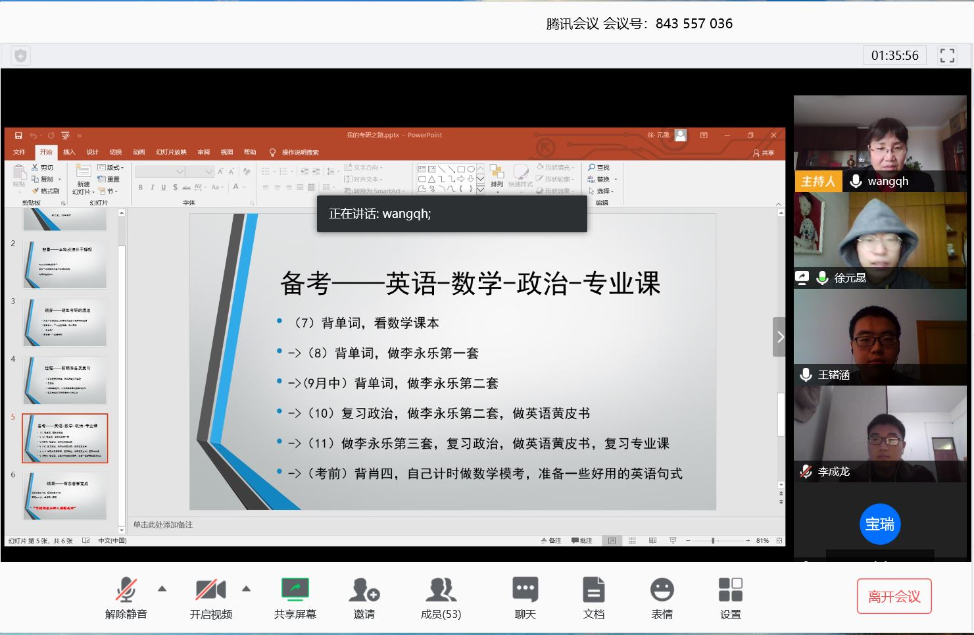Open the font name combo box
This screenshot has height=635, width=974.
[160, 171]
